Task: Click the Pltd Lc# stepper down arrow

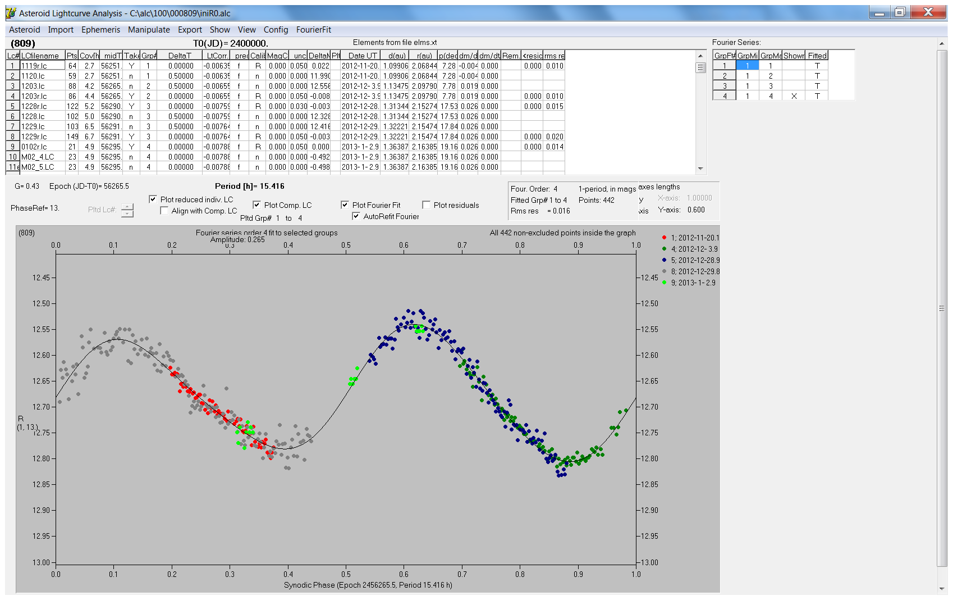Action: tap(127, 213)
